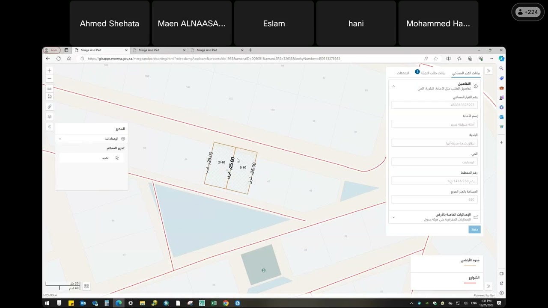Screen dimensions: 548x308
Task: Open Excel from the taskbar
Action: coord(214,303)
